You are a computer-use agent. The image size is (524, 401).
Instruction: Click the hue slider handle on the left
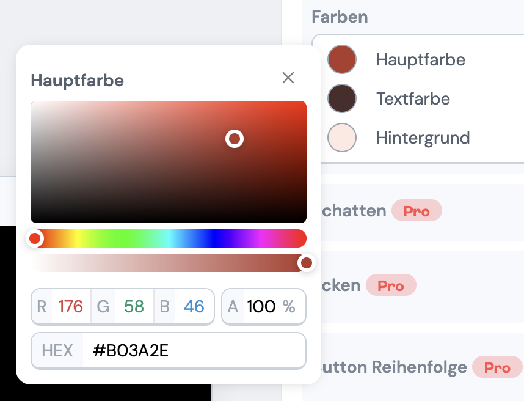[x=35, y=238]
